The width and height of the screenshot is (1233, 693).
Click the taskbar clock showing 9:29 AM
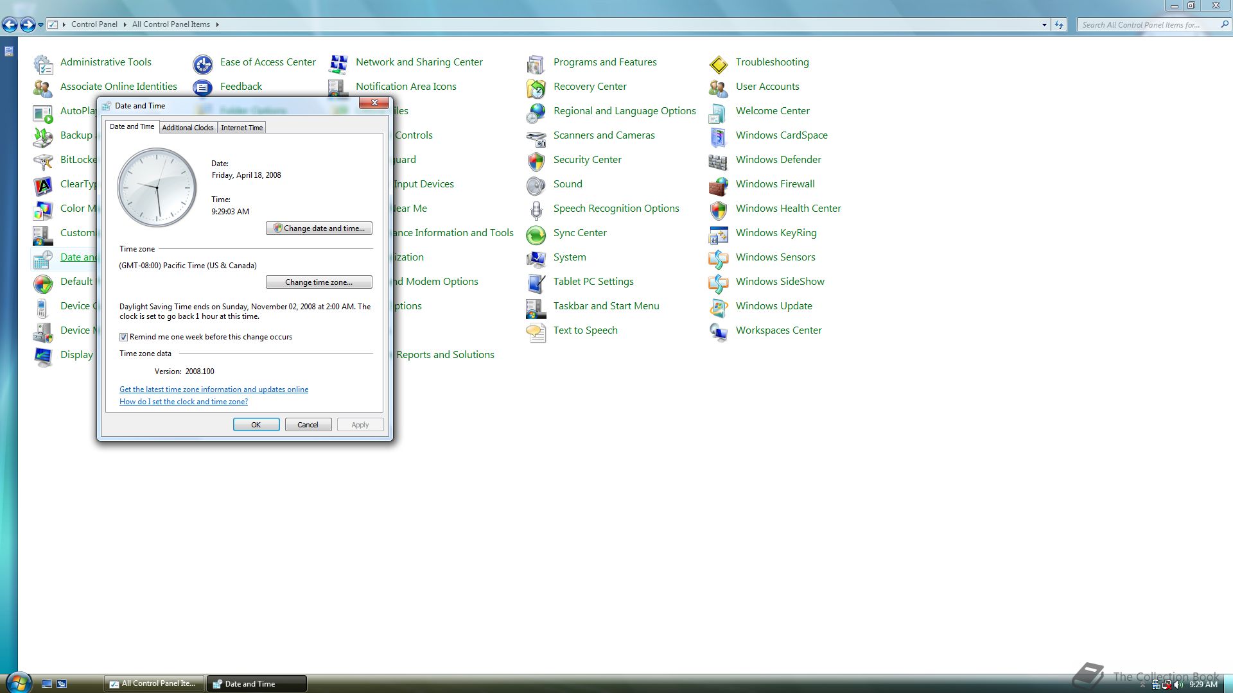coord(1203,685)
